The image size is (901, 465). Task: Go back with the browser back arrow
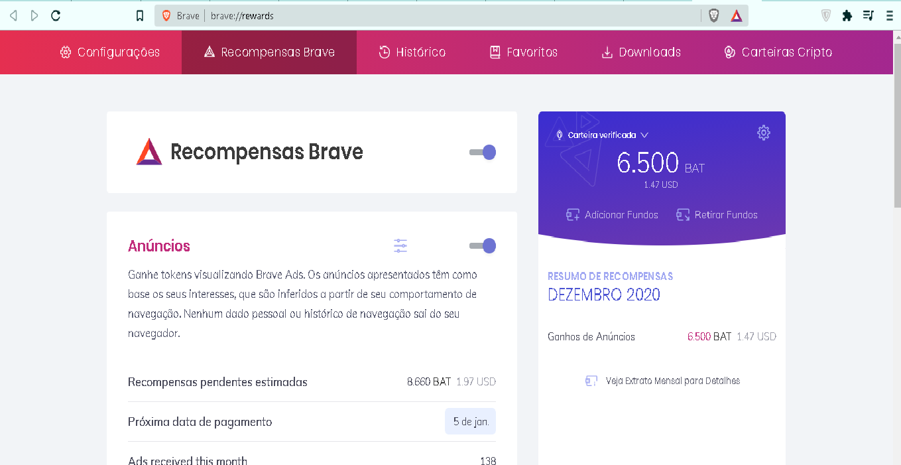(x=13, y=16)
